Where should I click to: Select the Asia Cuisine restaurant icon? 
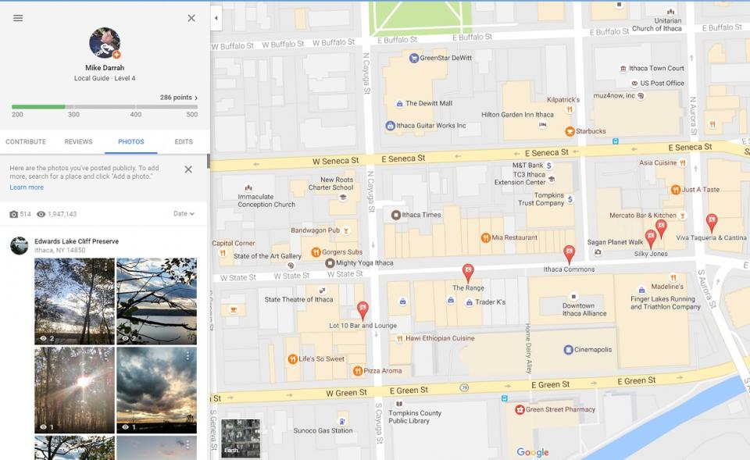click(x=683, y=163)
